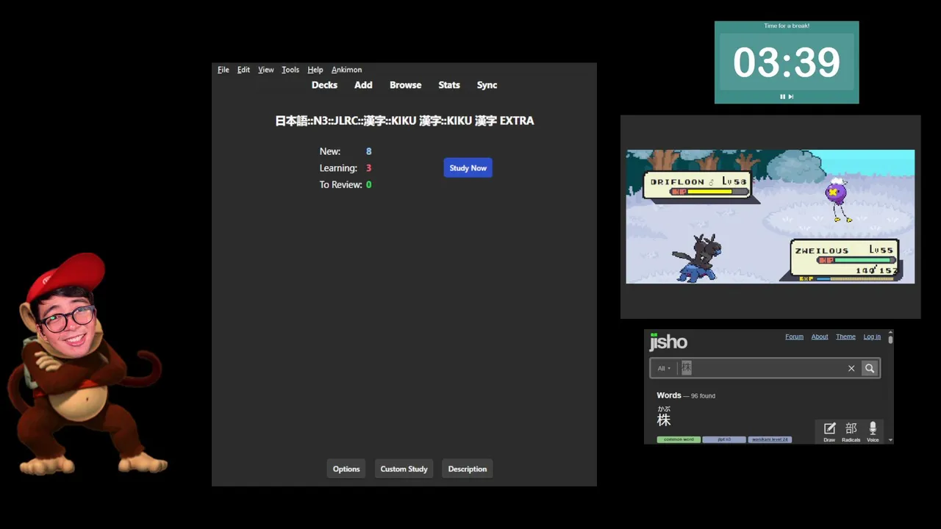The height and width of the screenshot is (529, 941).
Task: Open Anki View menu
Action: (x=266, y=70)
